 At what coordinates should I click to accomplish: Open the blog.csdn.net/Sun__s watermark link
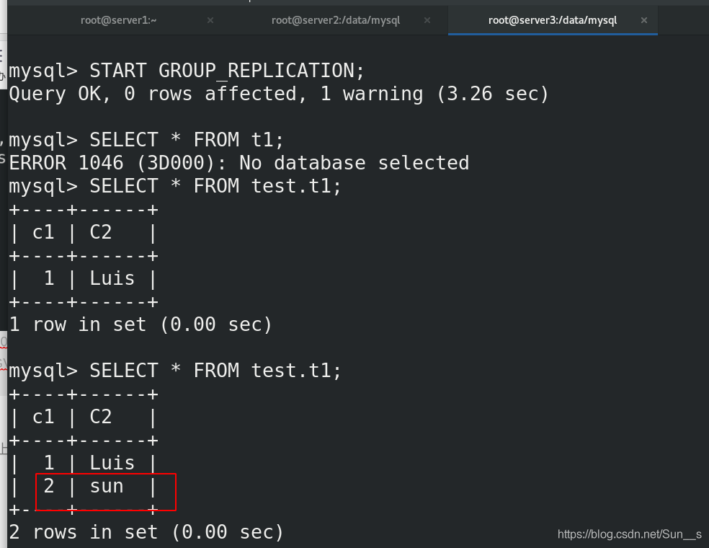tap(630, 534)
